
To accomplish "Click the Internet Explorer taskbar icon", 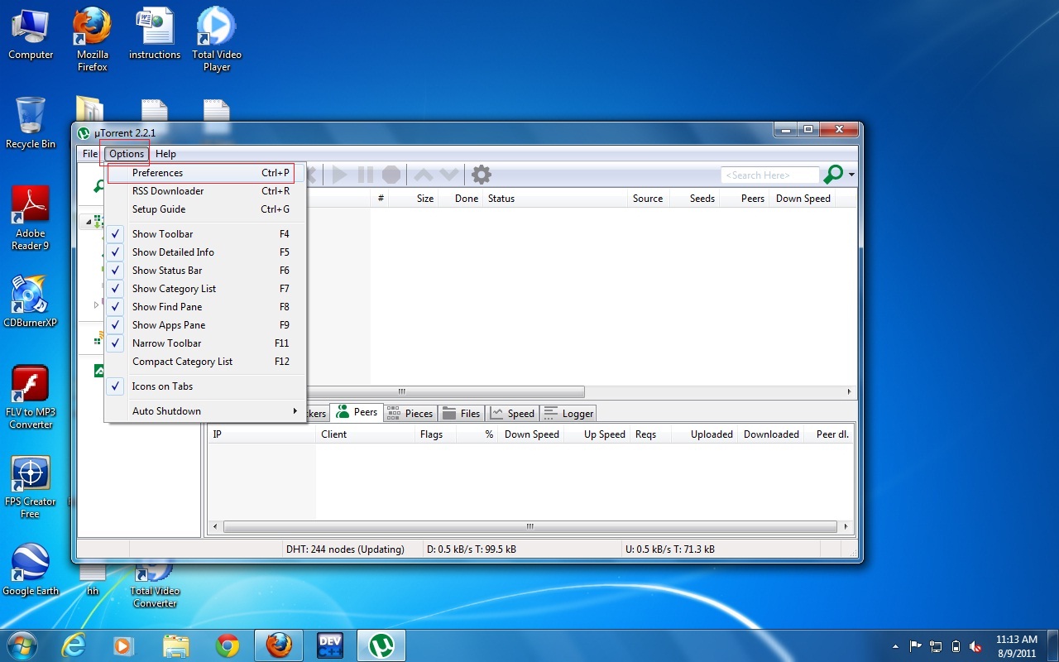I will [74, 645].
